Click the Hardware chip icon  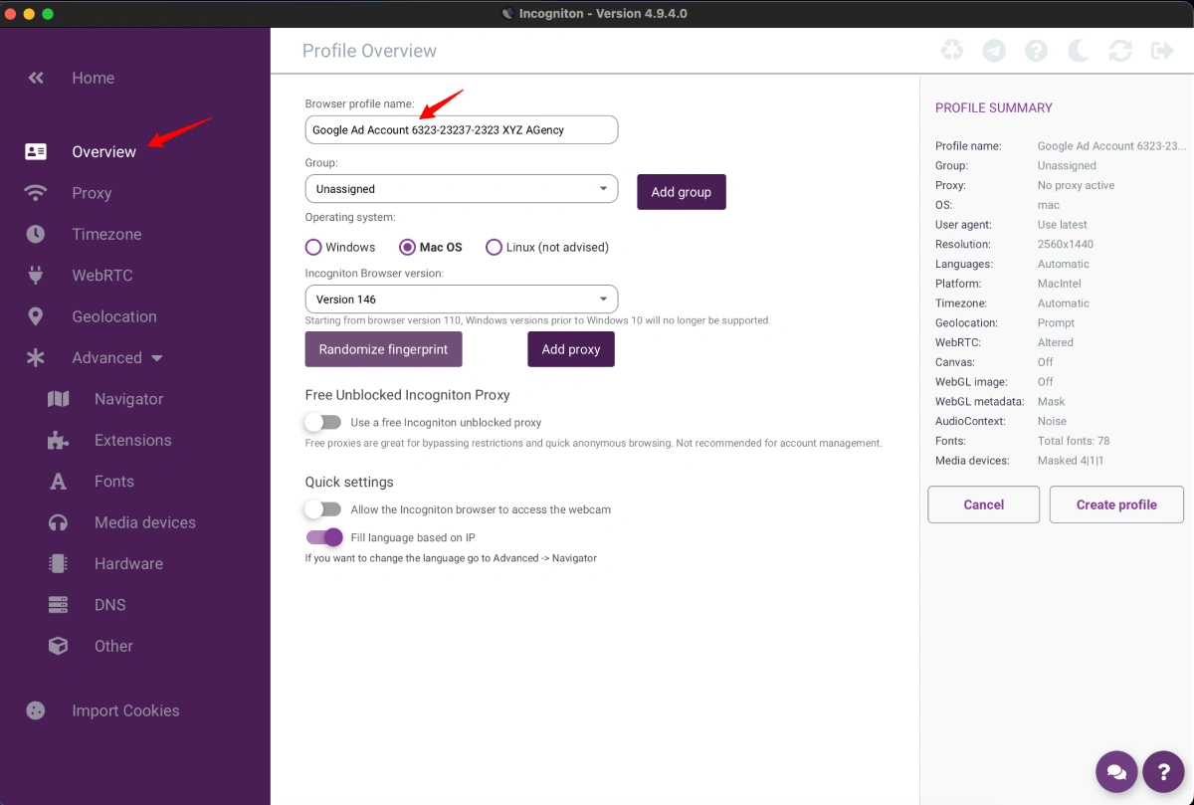coord(59,563)
